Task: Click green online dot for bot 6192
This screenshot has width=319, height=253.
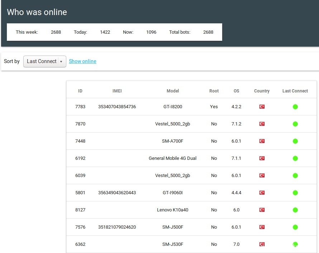Action: [295, 158]
